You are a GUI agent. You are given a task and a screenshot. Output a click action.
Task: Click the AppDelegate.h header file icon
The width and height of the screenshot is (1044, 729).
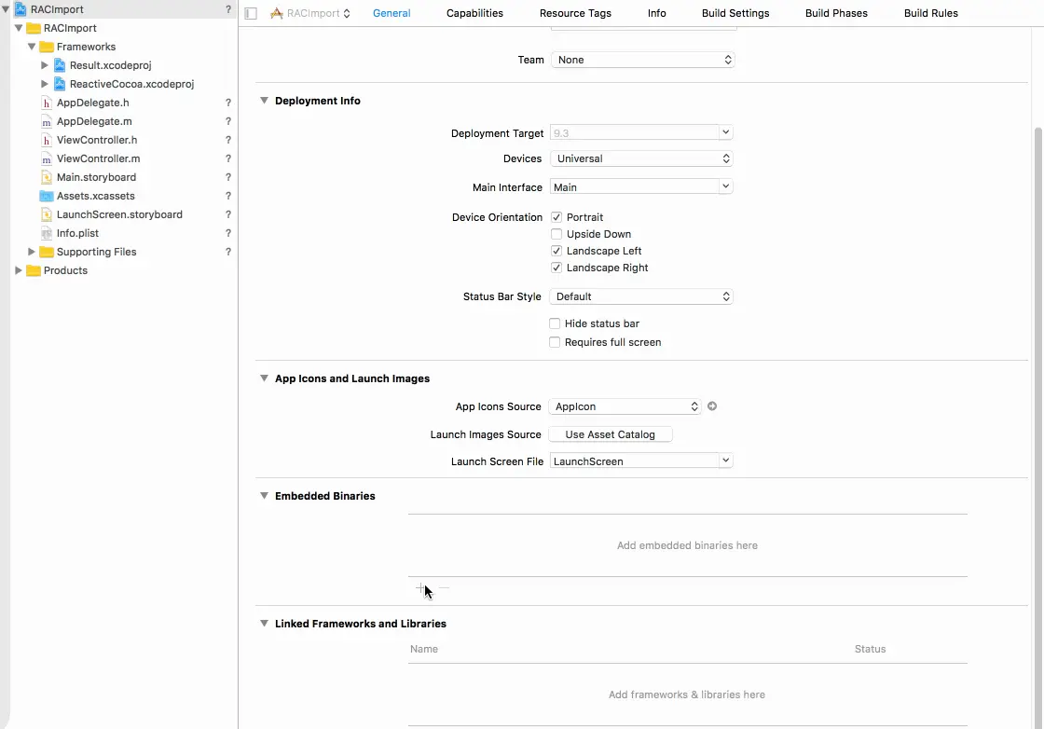[x=47, y=103]
